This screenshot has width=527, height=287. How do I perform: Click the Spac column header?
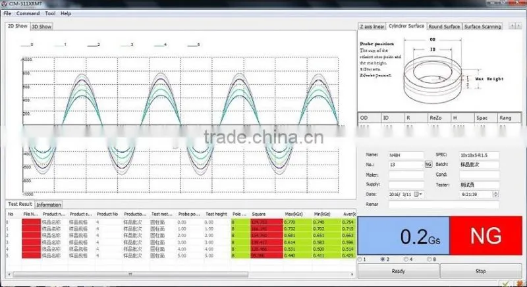[x=485, y=118]
